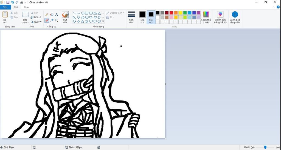Click the Sao (copy) button
This screenshot has height=150, width=281.
pos(14,17)
